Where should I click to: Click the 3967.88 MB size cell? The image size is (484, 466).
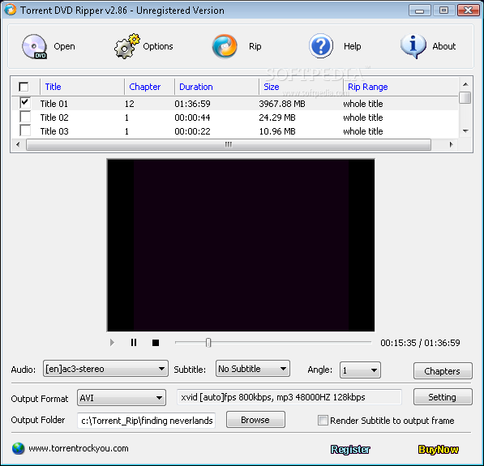coord(282,104)
